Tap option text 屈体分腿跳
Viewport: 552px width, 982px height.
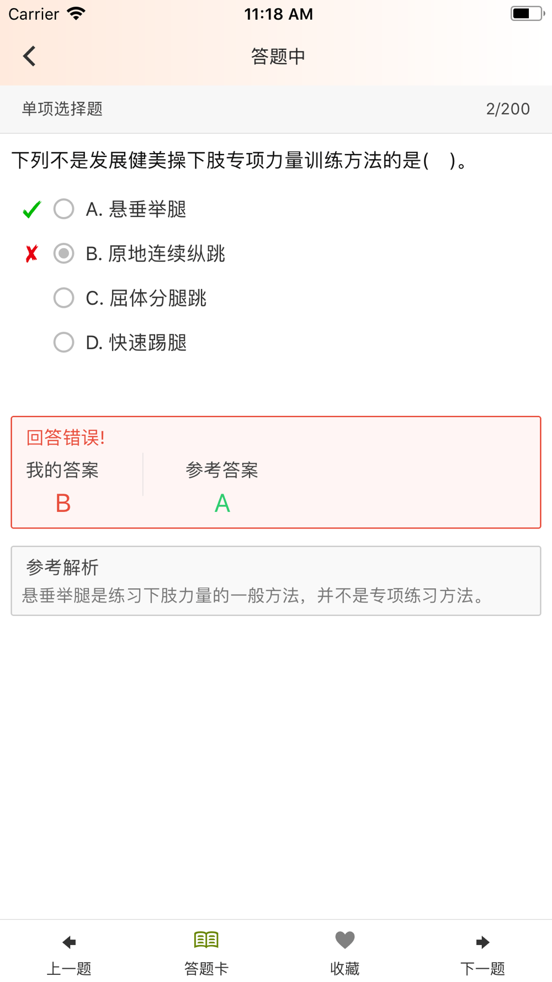(x=158, y=298)
